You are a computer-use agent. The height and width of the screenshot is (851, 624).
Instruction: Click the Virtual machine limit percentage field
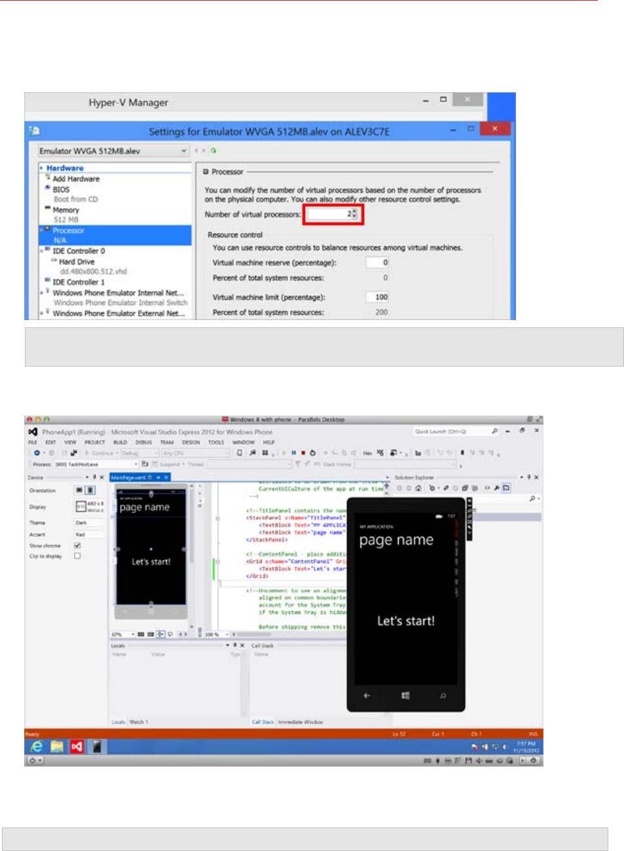[x=377, y=297]
